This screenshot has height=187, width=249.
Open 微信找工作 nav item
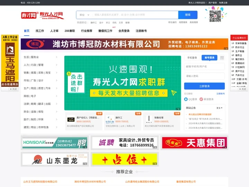click(105, 31)
